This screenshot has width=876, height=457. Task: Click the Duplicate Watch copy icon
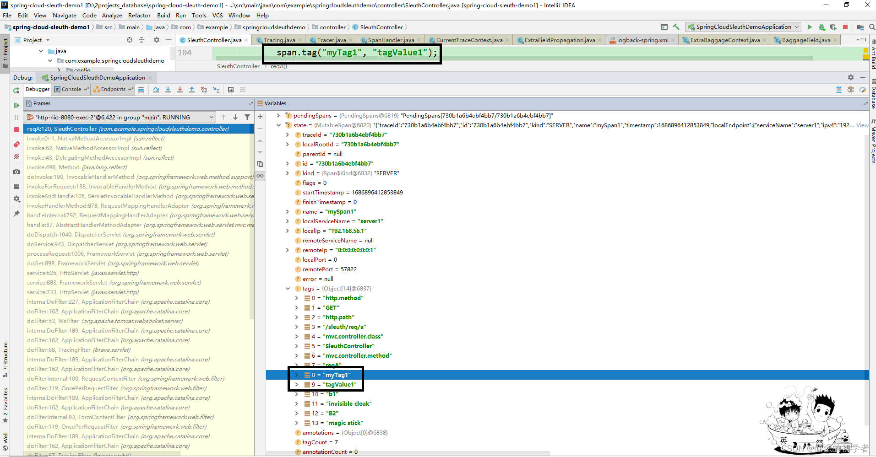point(260,164)
